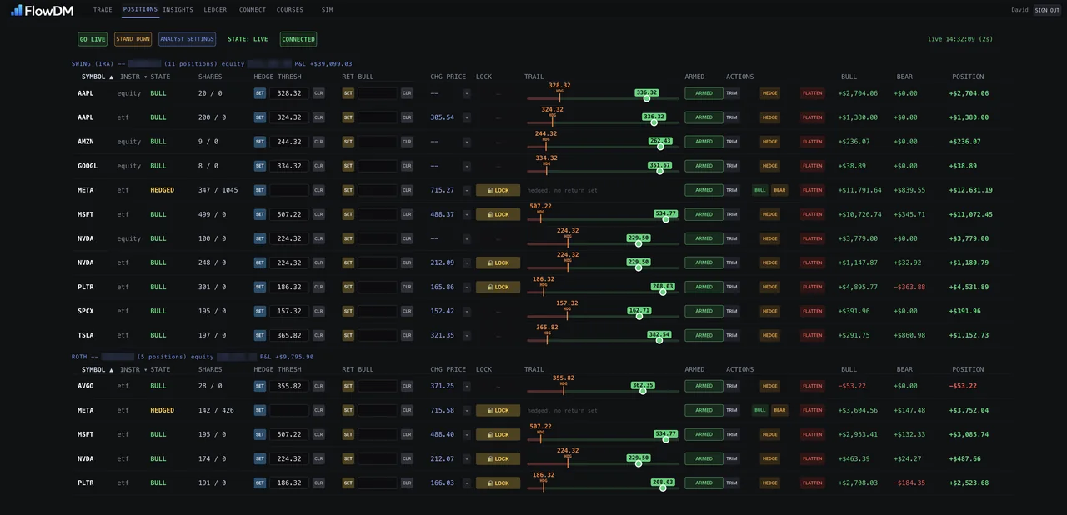Image resolution: width=1067 pixels, height=515 pixels.
Task: Open chg price dash dropdown for TSLA
Action: (467, 335)
